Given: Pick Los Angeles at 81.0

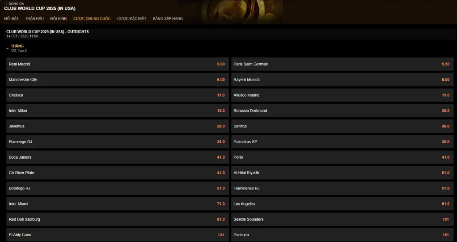Looking at the screenshot, I should tap(342, 204).
